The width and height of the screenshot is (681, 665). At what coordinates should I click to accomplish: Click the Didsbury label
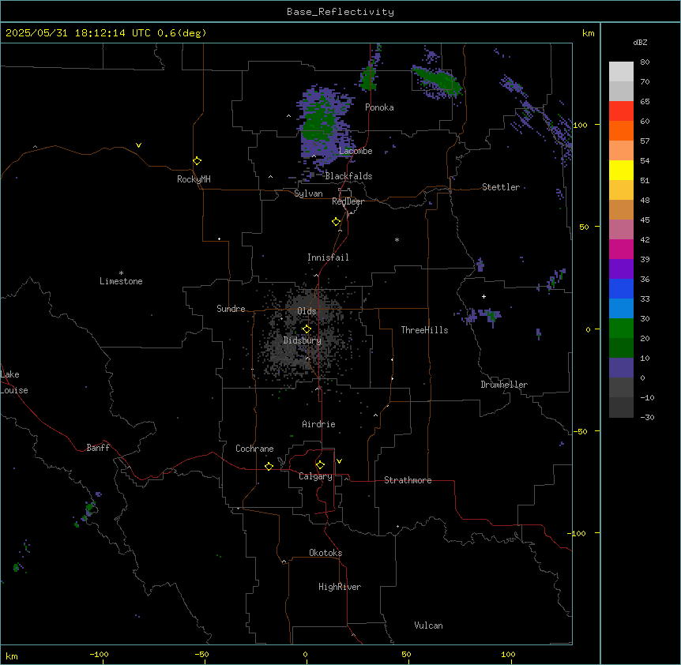tap(303, 340)
